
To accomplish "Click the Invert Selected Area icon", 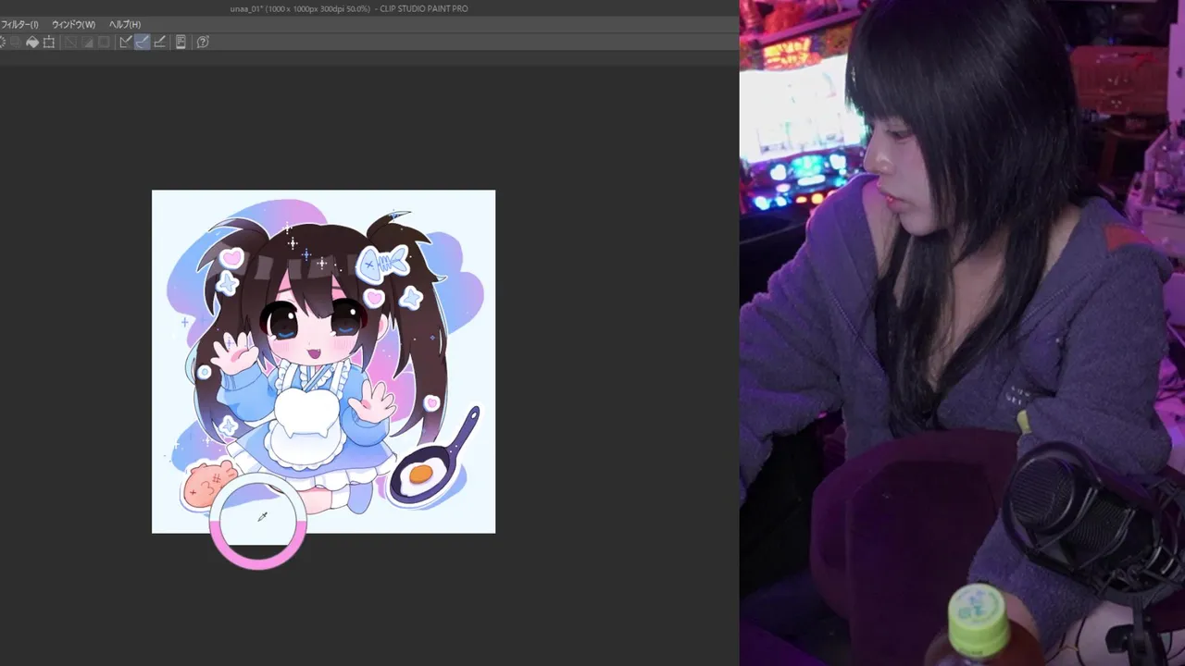I will point(87,42).
